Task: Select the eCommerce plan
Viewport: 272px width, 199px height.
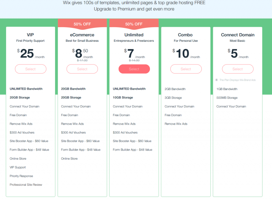Action: (82, 69)
